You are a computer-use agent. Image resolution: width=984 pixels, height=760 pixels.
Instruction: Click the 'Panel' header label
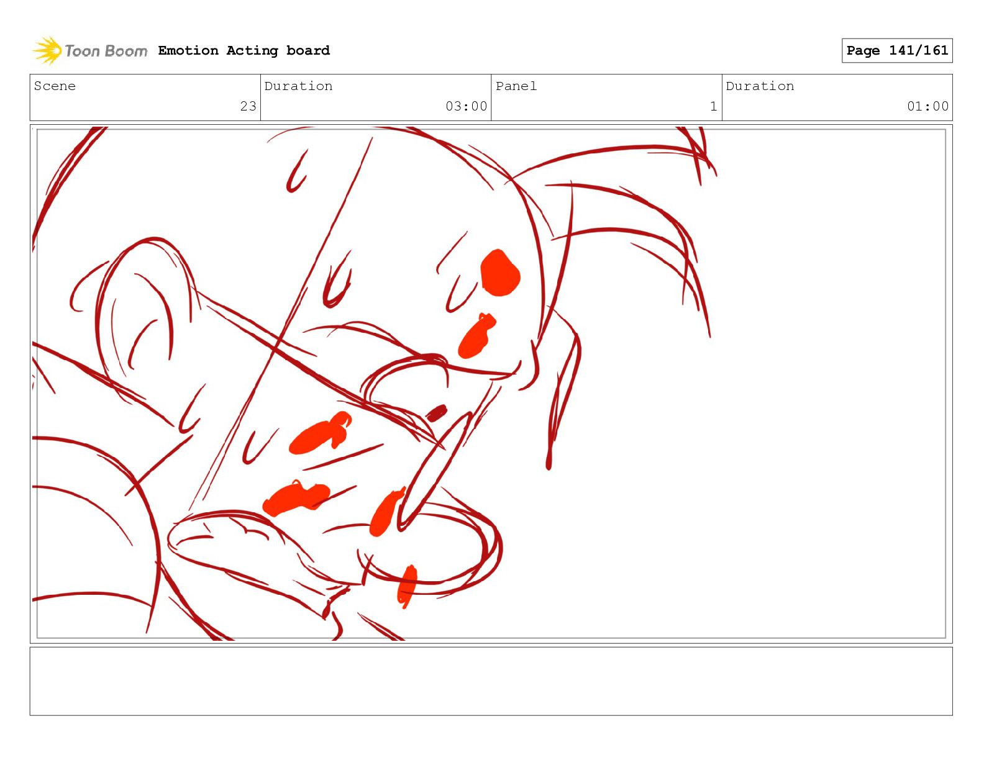click(x=516, y=86)
